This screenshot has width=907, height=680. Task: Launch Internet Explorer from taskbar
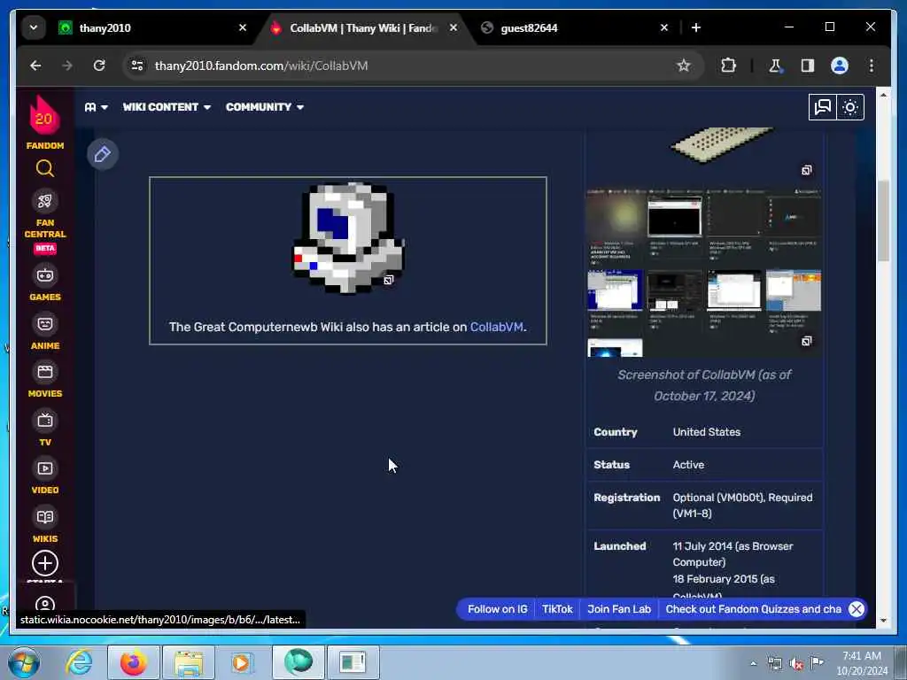pos(79,662)
